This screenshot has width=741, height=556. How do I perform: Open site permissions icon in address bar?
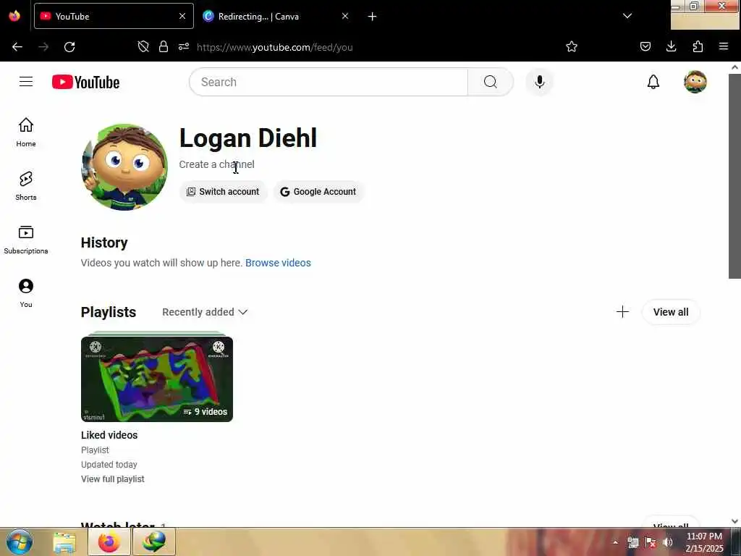pos(184,46)
